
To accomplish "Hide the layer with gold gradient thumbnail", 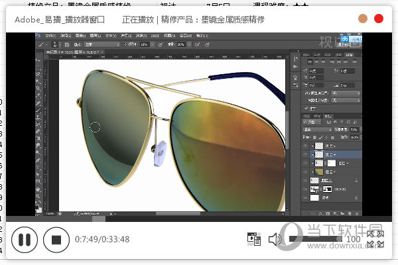I will (305, 172).
